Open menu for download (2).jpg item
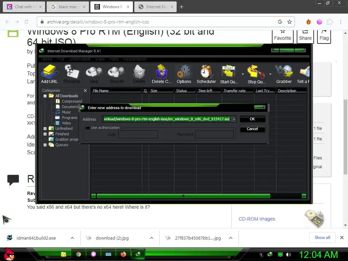This screenshot has width=348, height=261. point(152,238)
